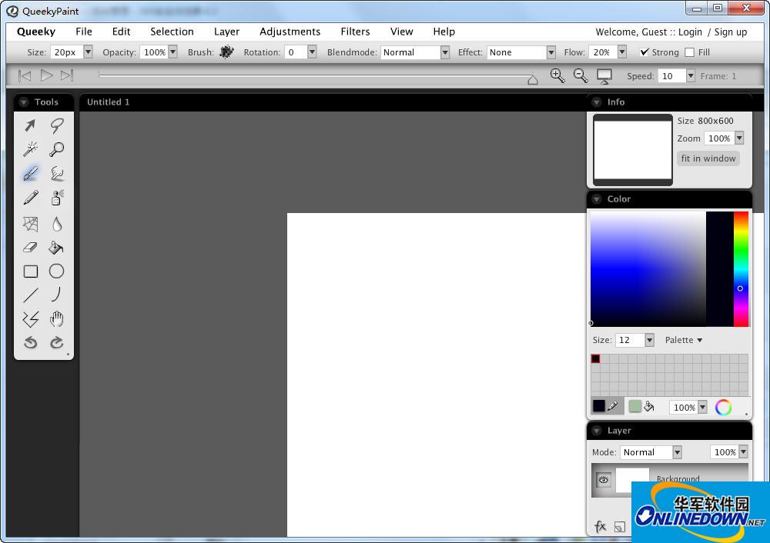Screen dimensions: 770x543
Task: Open the Zoom dropdown in Info
Action: [x=739, y=138]
